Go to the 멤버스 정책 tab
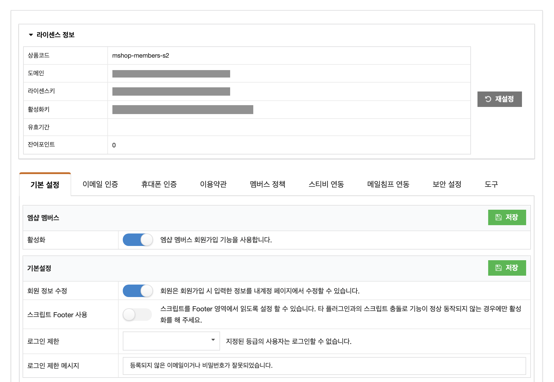The width and height of the screenshot is (554, 382). coord(268,184)
